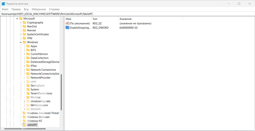
Task: Click the (значение не присвоено) cell
Action: (135, 23)
